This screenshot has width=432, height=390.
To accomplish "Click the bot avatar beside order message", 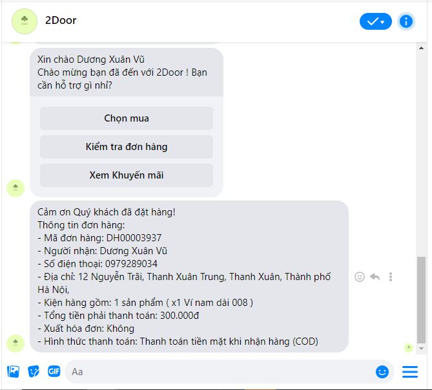I will click(15, 343).
